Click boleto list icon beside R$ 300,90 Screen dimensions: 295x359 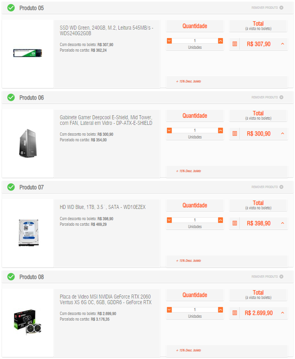[x=235, y=134]
